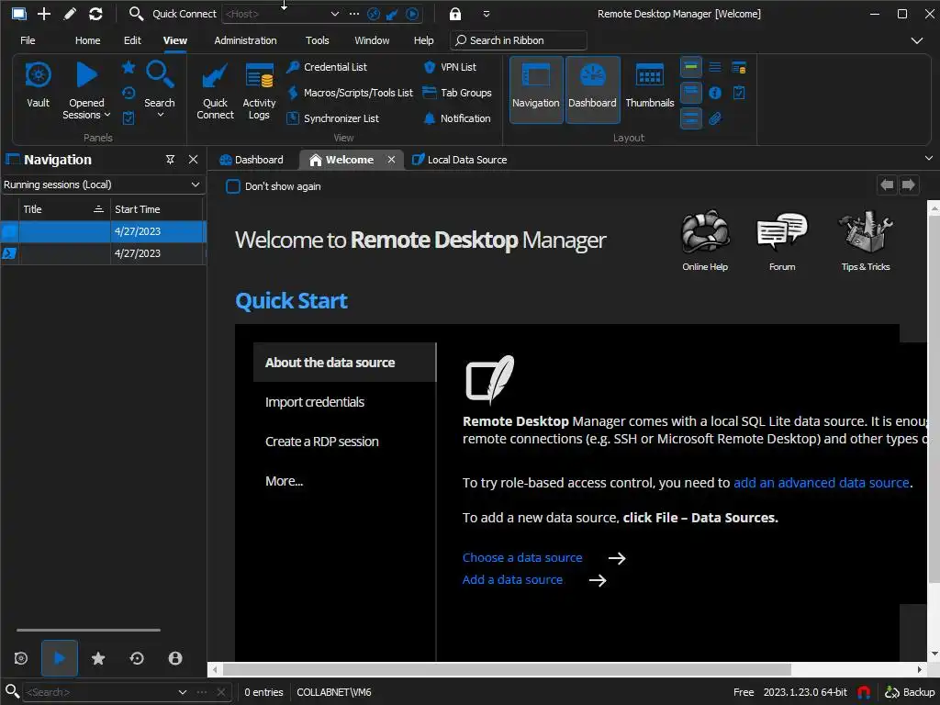Open the Favorites star panel in ribbon
Viewport: 940px width, 705px height.
point(129,66)
